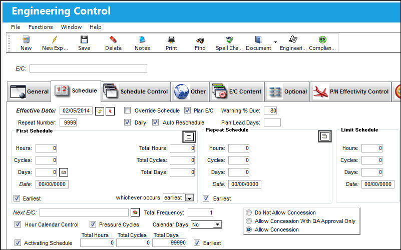Click the Warning % Due field
This screenshot has width=401, height=250.
click(270, 110)
